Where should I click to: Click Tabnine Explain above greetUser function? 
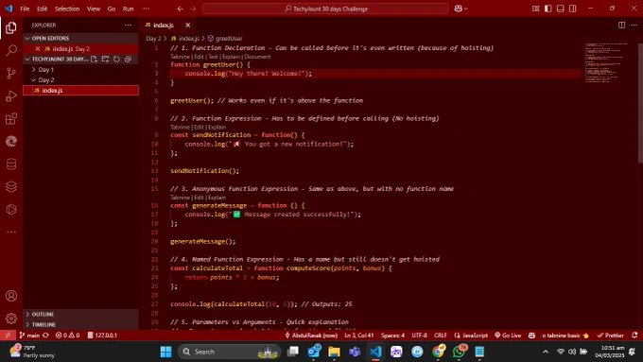point(231,57)
